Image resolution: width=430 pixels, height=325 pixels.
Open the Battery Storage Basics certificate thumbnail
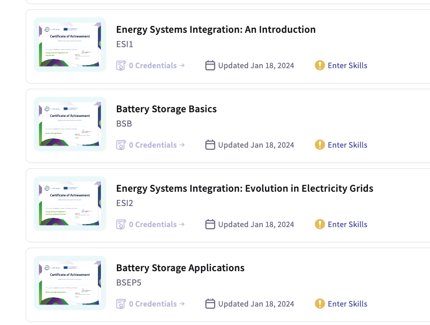[70, 124]
